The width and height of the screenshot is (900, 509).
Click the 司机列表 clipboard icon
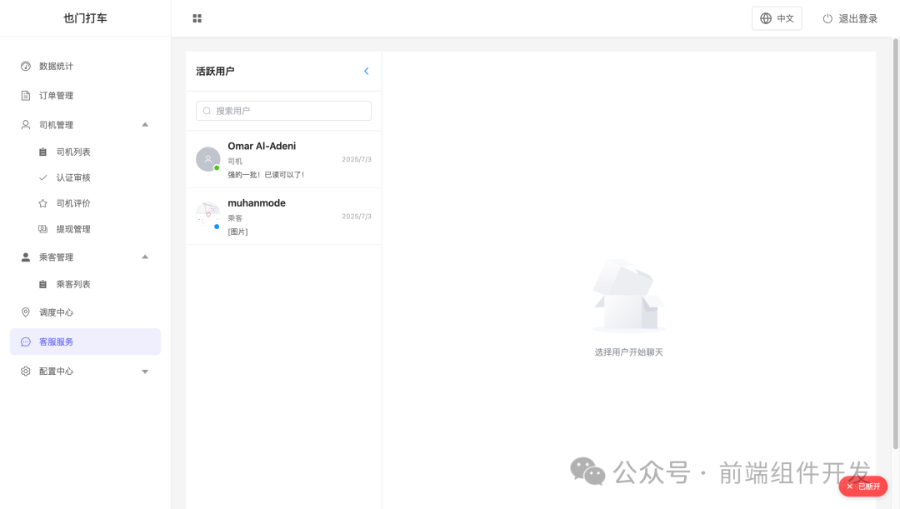click(43, 152)
